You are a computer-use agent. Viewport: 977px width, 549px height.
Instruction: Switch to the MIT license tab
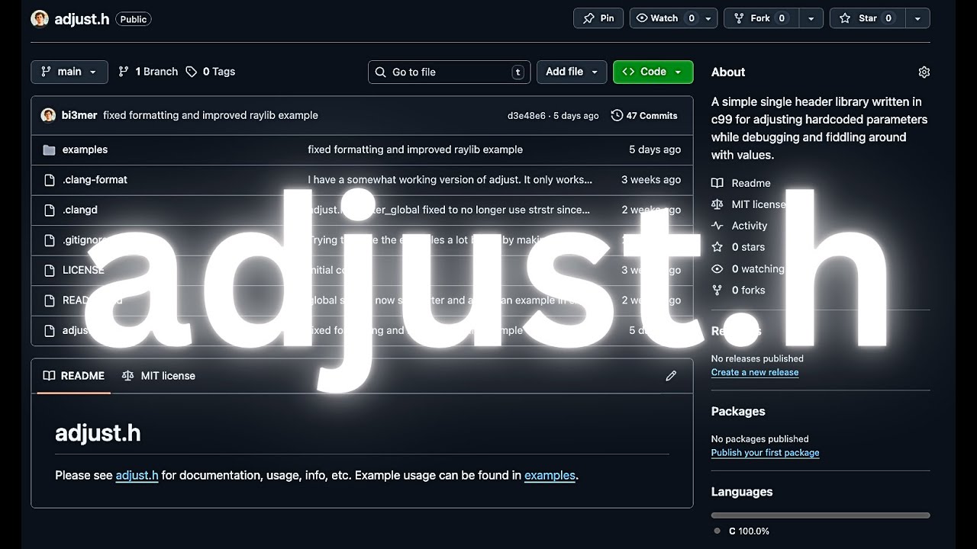pyautogui.click(x=159, y=376)
